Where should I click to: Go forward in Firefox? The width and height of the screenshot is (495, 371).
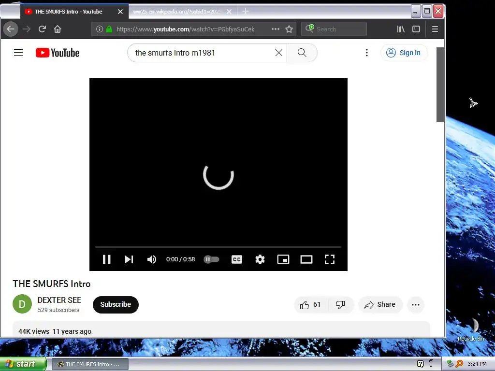click(27, 29)
